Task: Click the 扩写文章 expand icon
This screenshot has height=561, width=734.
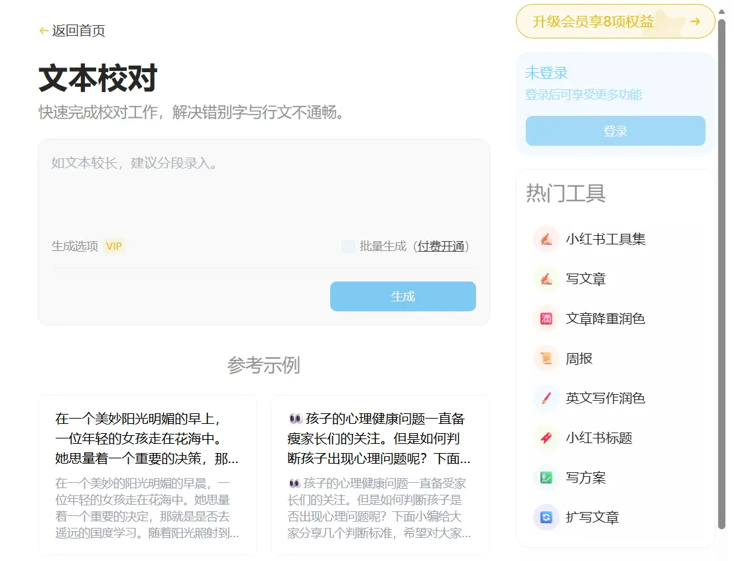Action: click(545, 517)
